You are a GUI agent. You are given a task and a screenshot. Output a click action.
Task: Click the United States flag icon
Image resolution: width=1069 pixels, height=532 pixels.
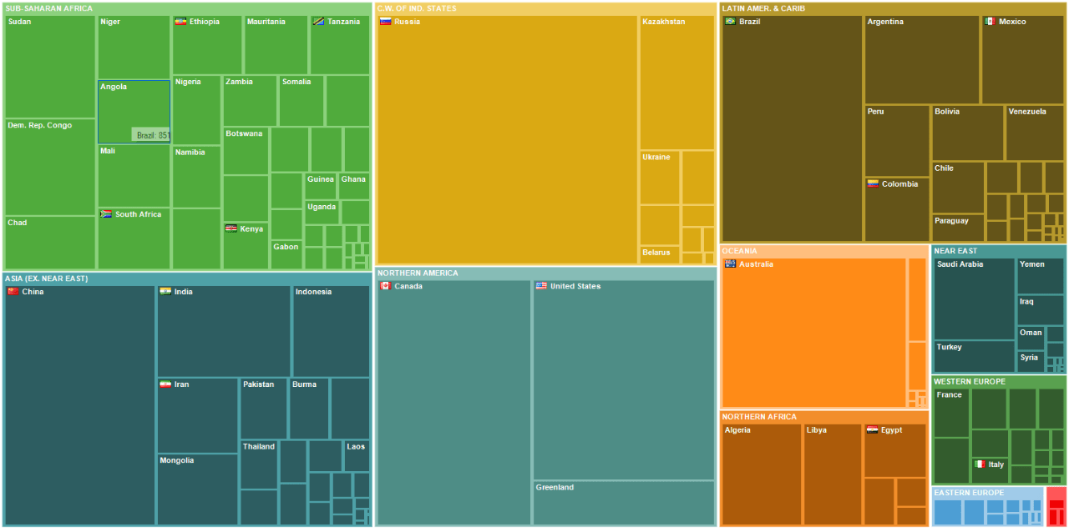coord(541,286)
